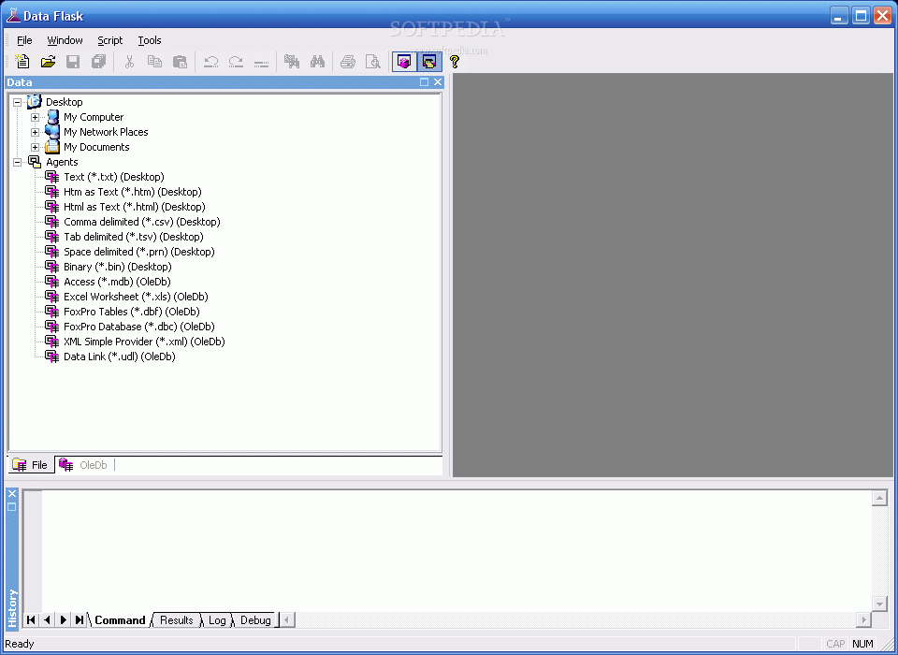Click History vertical scrollbar up arrow
This screenshot has width=898, height=655.
click(x=879, y=498)
